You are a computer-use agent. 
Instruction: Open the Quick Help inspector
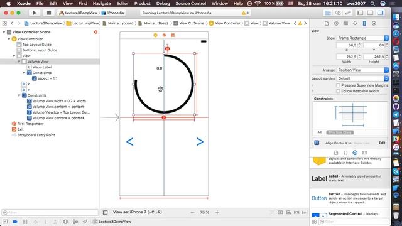336,23
